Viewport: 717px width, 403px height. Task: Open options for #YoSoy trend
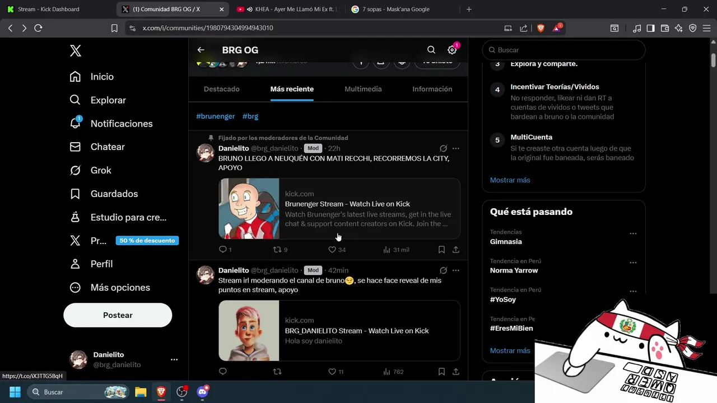click(633, 292)
